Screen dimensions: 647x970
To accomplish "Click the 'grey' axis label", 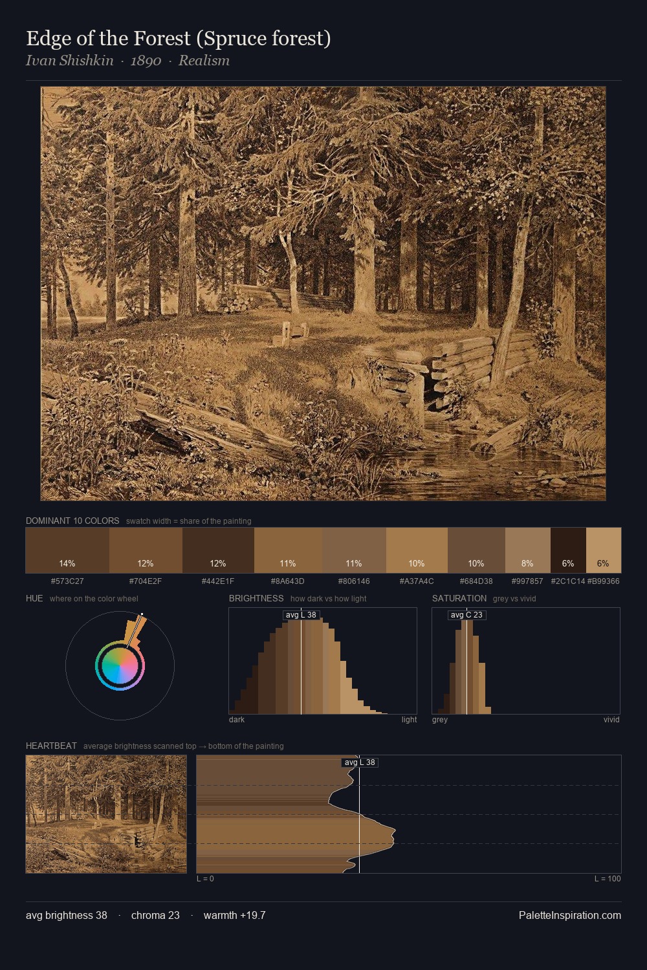I will tap(440, 720).
